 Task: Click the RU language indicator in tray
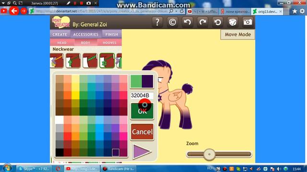click(x=209, y=168)
